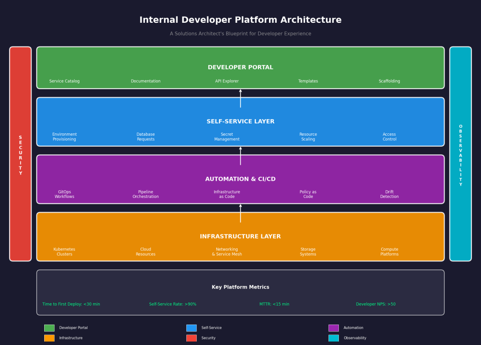Open Pipeline Orchestration
Image resolution: width=481 pixels, height=345 pixels.
click(x=145, y=194)
